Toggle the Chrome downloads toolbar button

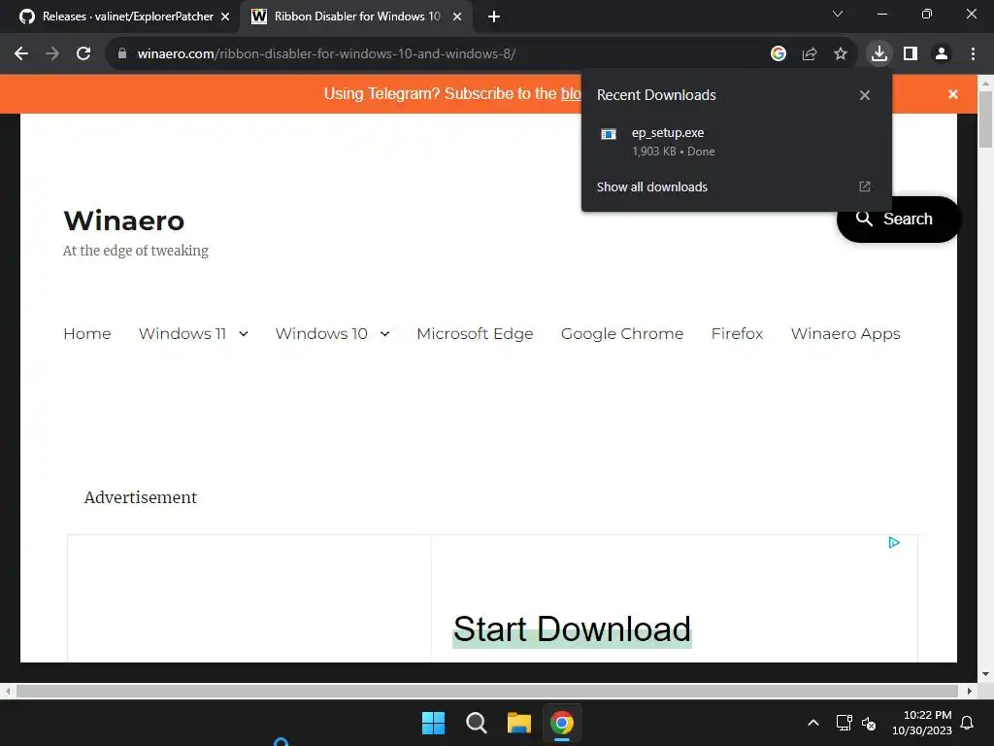pos(879,54)
